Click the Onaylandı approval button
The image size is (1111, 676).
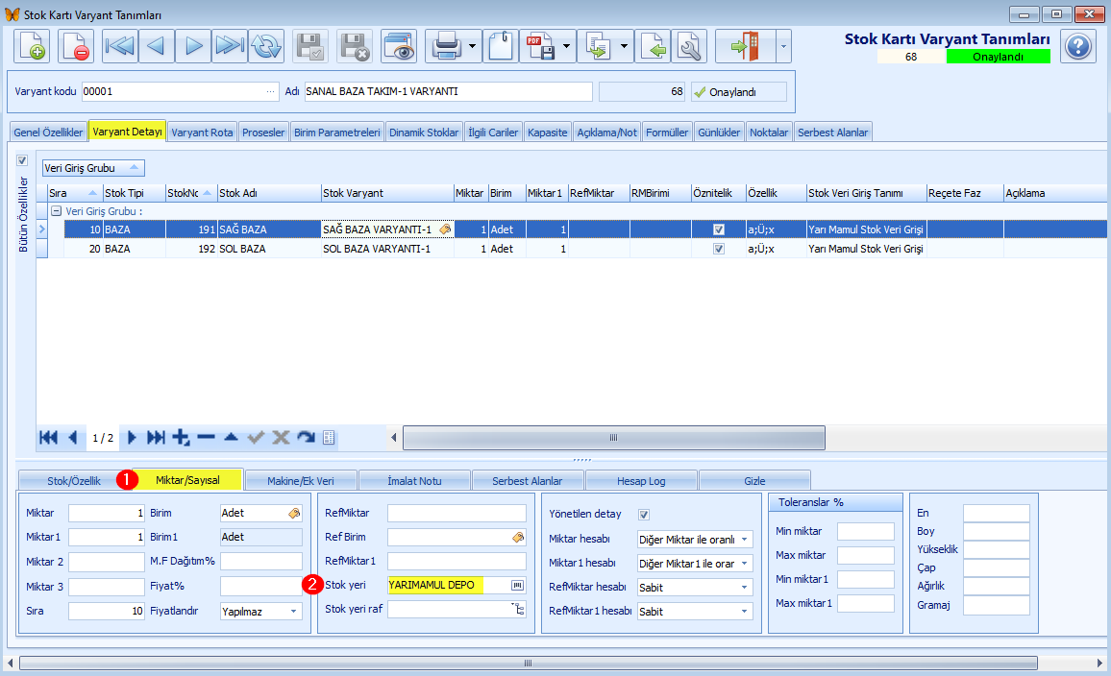pos(739,92)
